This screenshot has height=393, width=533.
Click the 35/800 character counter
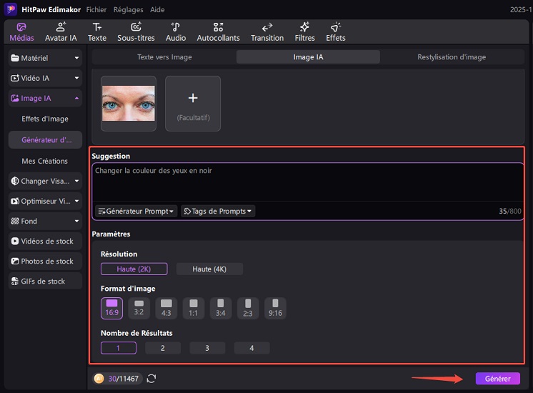click(510, 211)
